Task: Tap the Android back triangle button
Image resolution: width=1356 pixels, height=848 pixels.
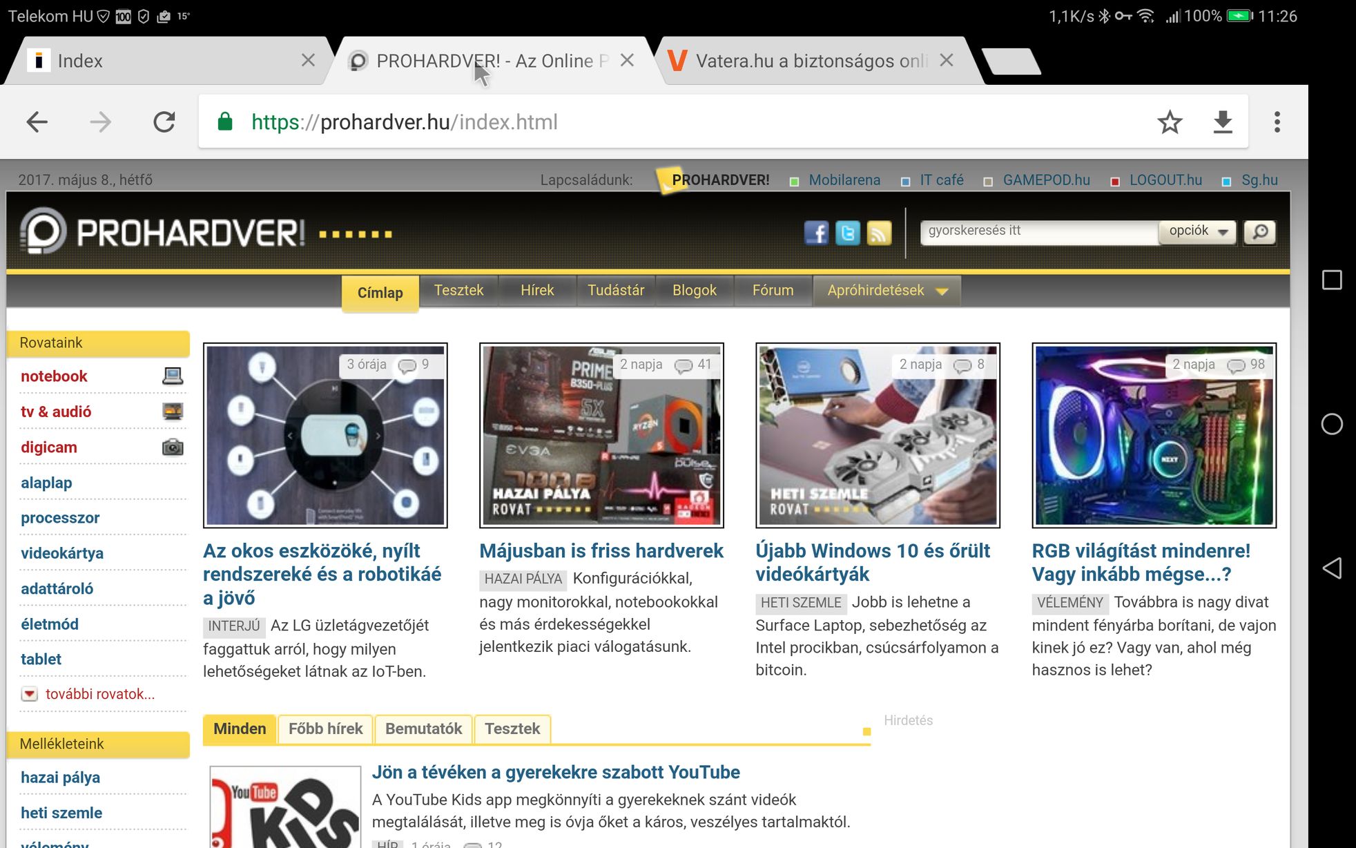Action: pos(1332,568)
